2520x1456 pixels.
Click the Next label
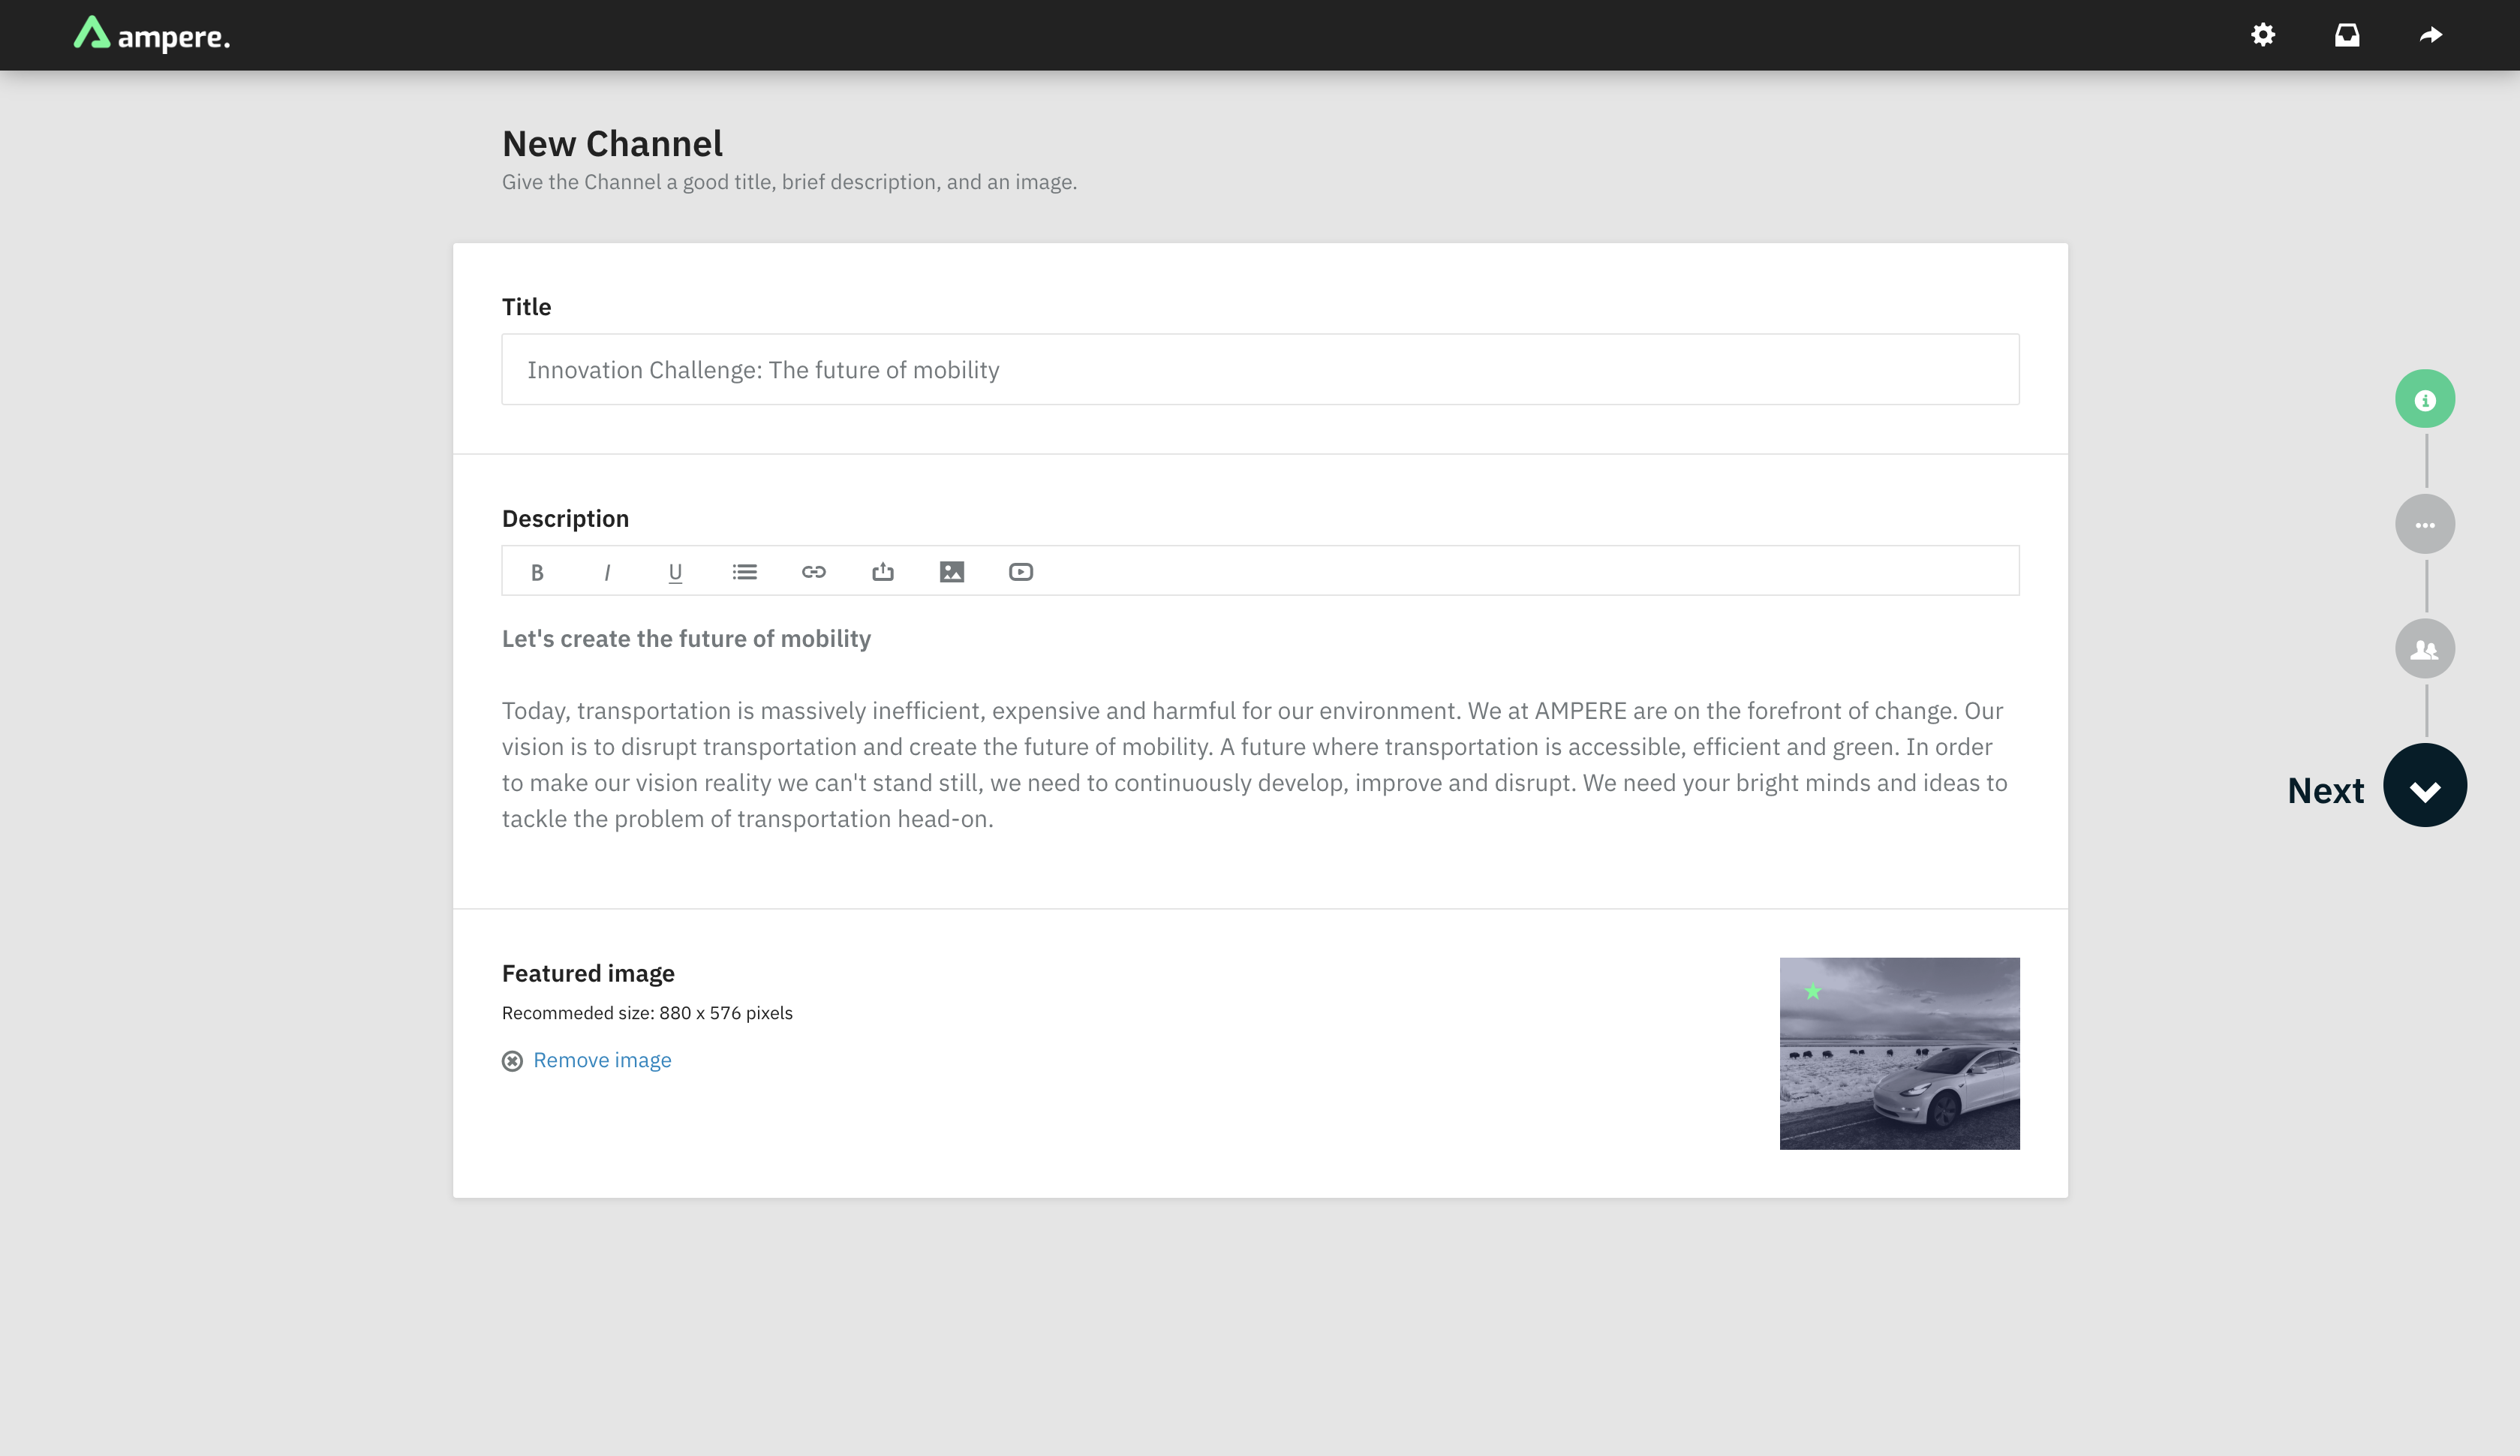point(2325,790)
